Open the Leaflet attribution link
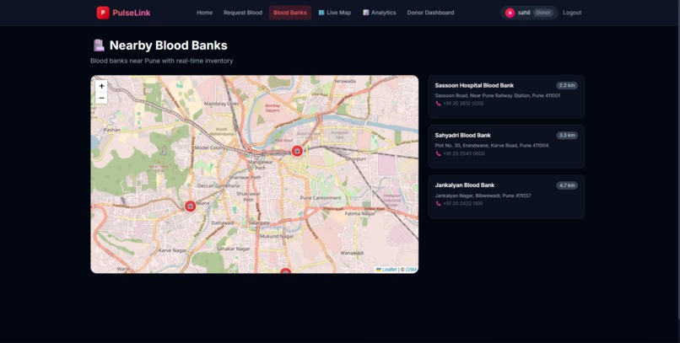This screenshot has width=680, height=343. coord(386,270)
